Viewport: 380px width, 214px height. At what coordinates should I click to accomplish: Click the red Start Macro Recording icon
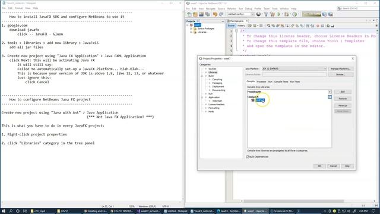318,26
